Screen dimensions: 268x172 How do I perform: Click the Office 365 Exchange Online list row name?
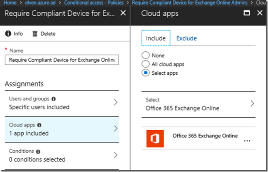coord(205,136)
